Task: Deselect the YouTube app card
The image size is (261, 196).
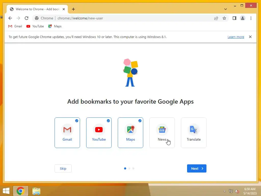Action: pyautogui.click(x=99, y=133)
